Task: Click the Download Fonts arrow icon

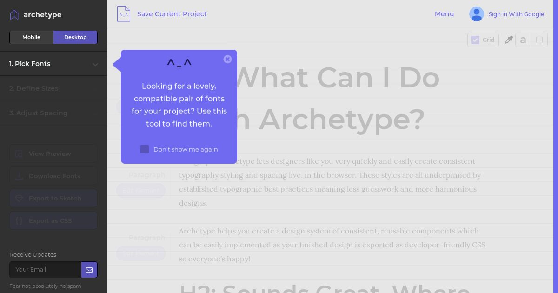Action: 19,176
